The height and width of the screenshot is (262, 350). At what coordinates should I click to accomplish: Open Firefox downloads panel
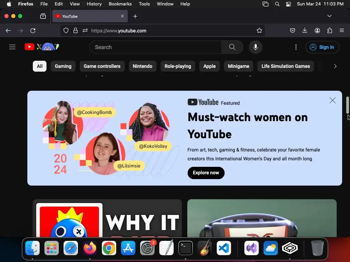(305, 30)
